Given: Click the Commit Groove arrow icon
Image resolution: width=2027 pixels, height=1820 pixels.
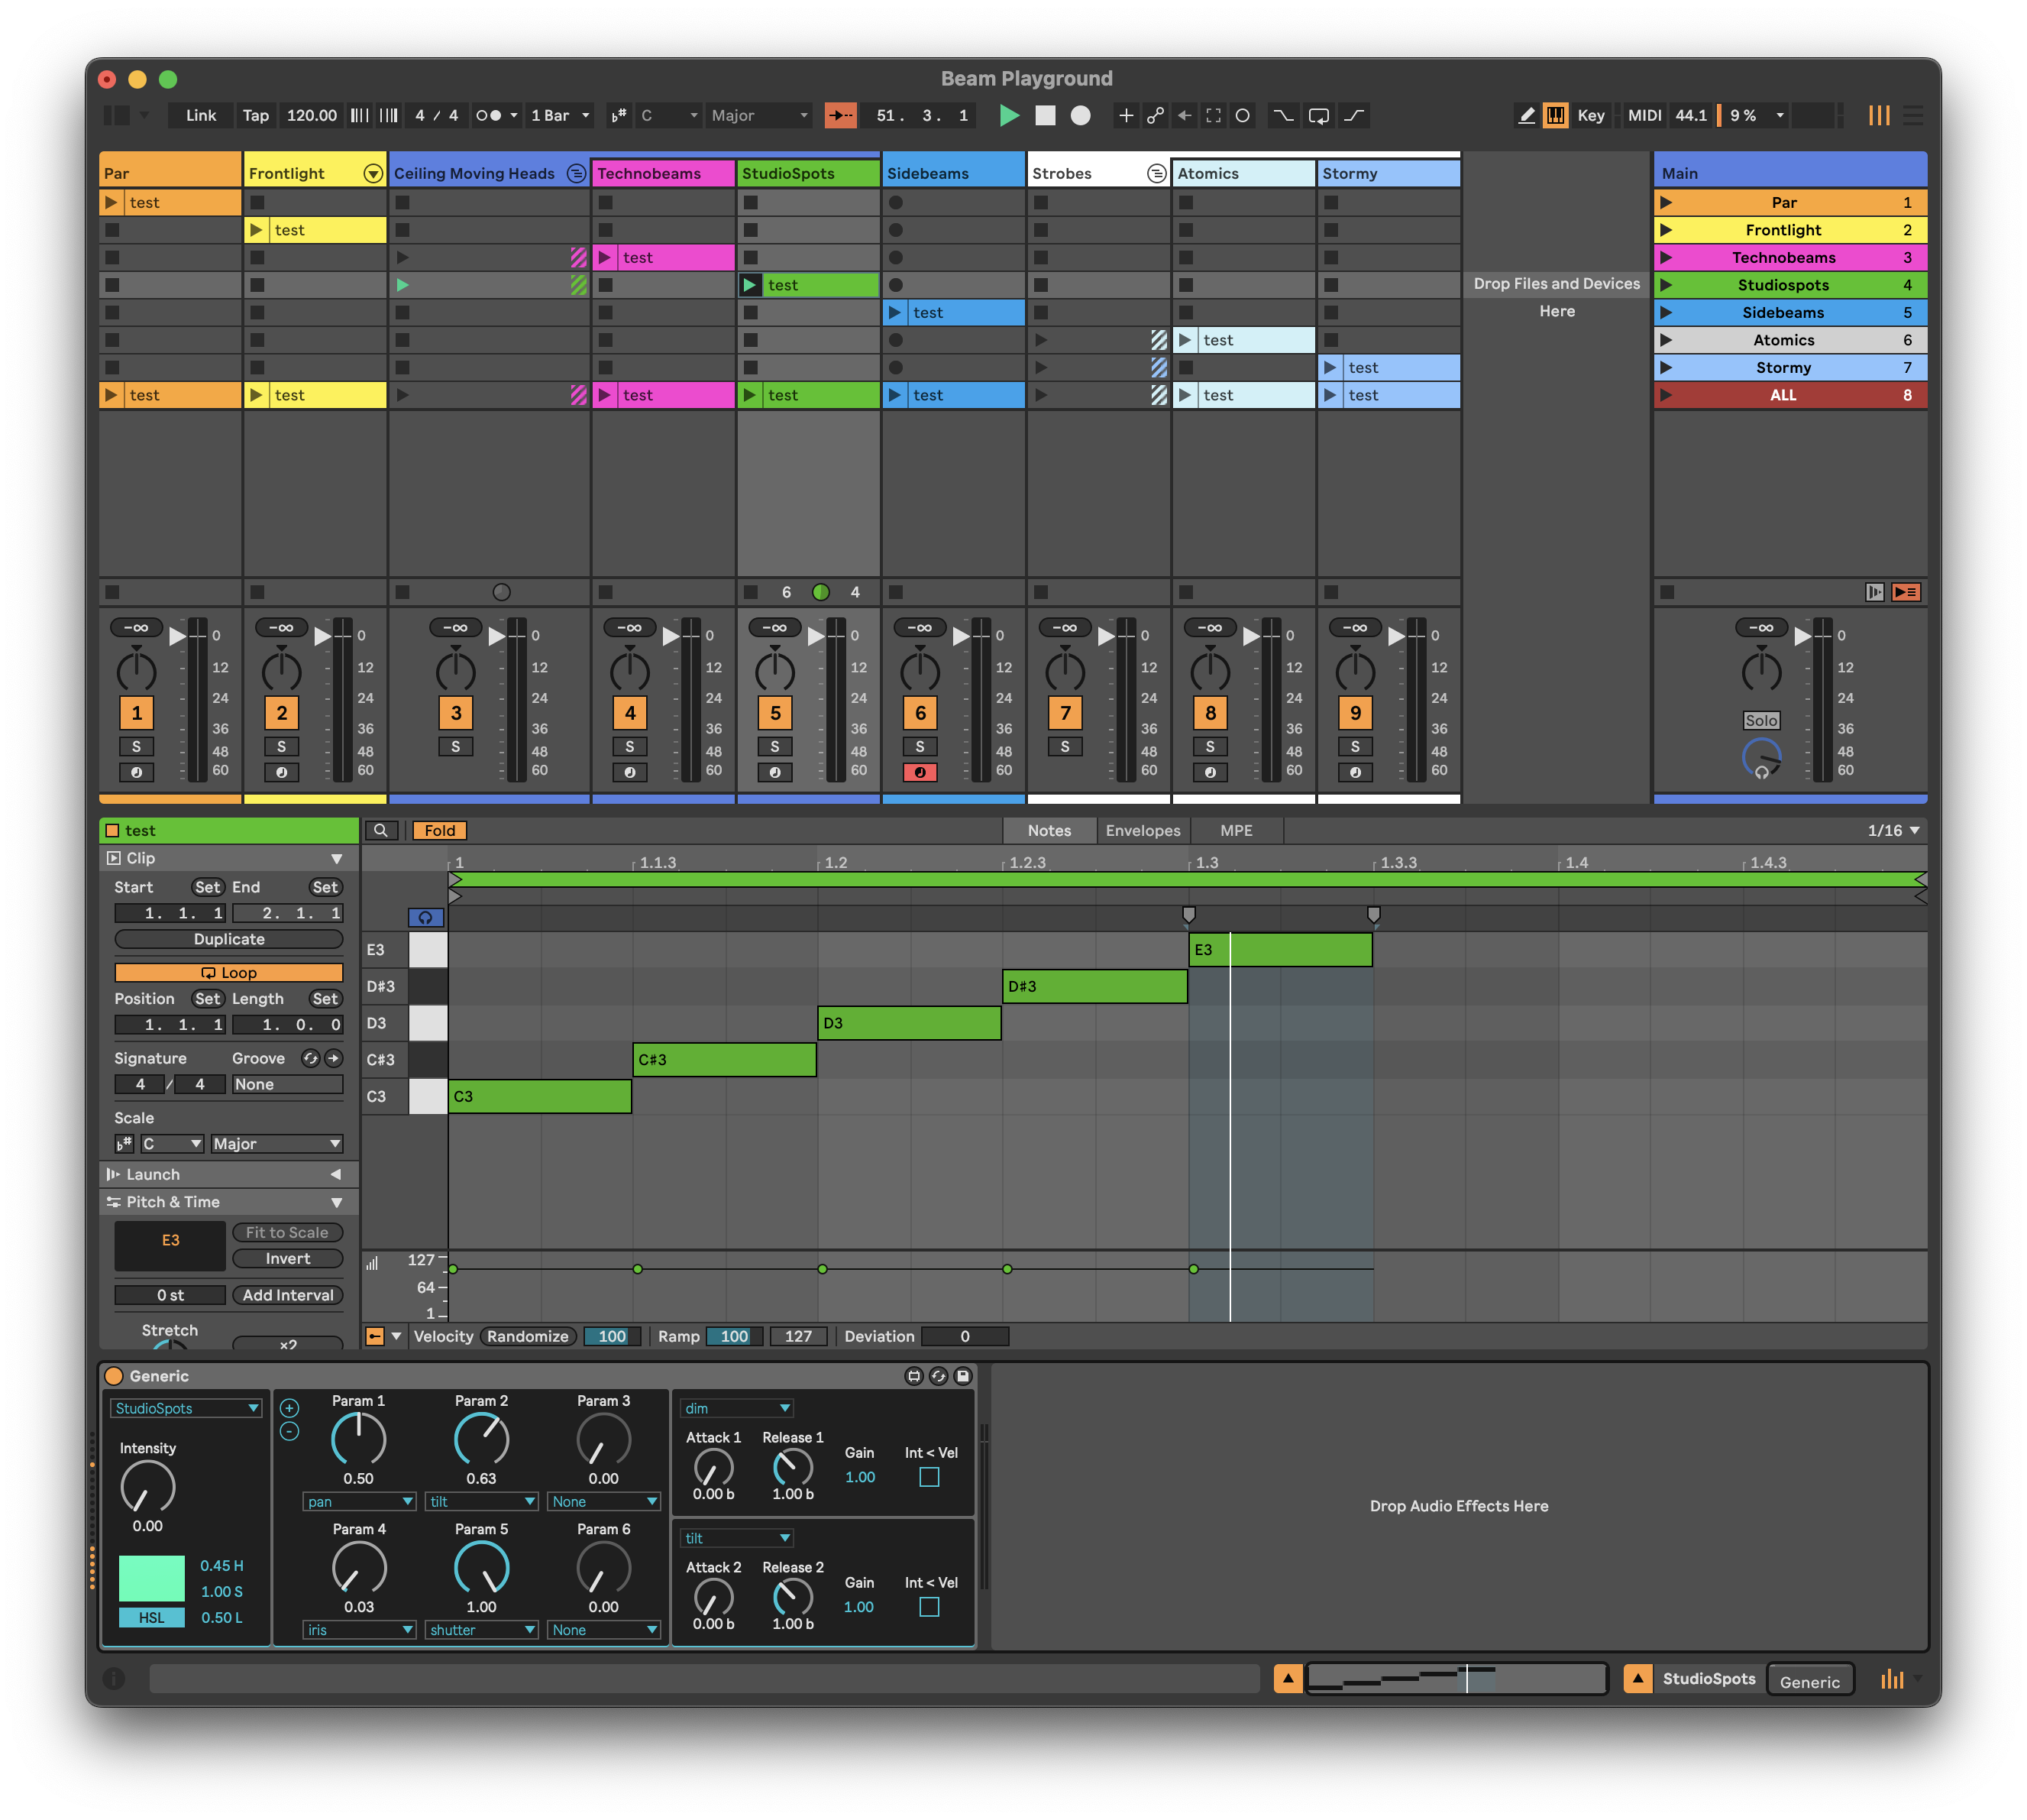Looking at the screenshot, I should click(334, 1058).
